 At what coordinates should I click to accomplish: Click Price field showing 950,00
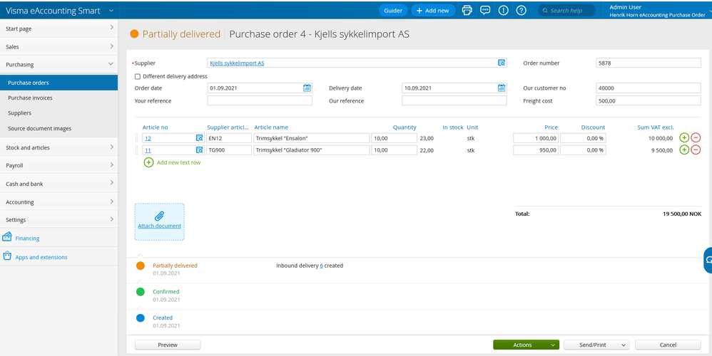536,150
